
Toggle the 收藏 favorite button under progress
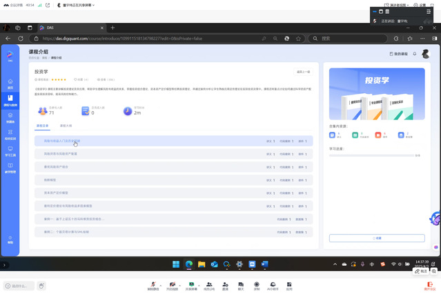point(377,238)
